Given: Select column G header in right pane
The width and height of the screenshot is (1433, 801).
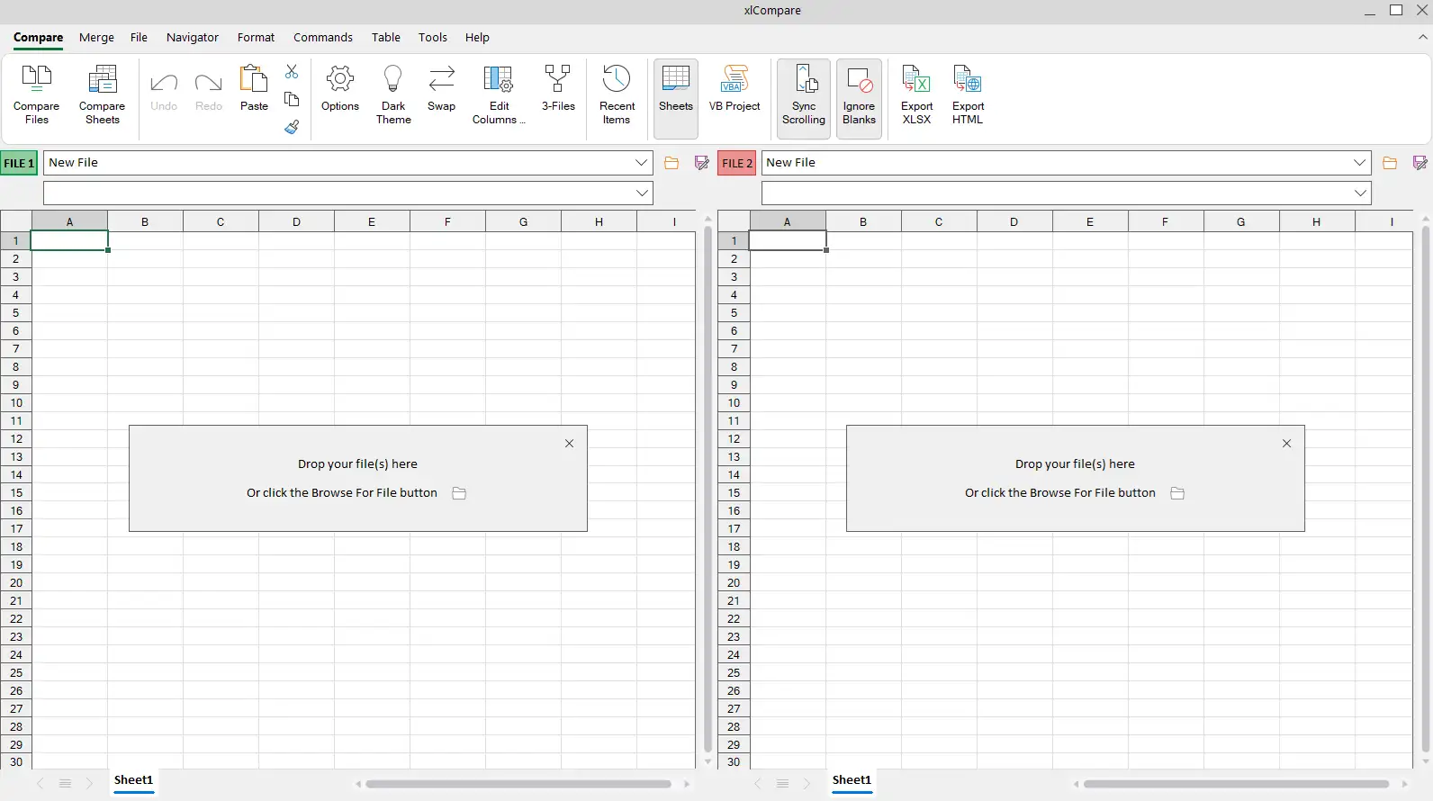Looking at the screenshot, I should [x=1240, y=221].
